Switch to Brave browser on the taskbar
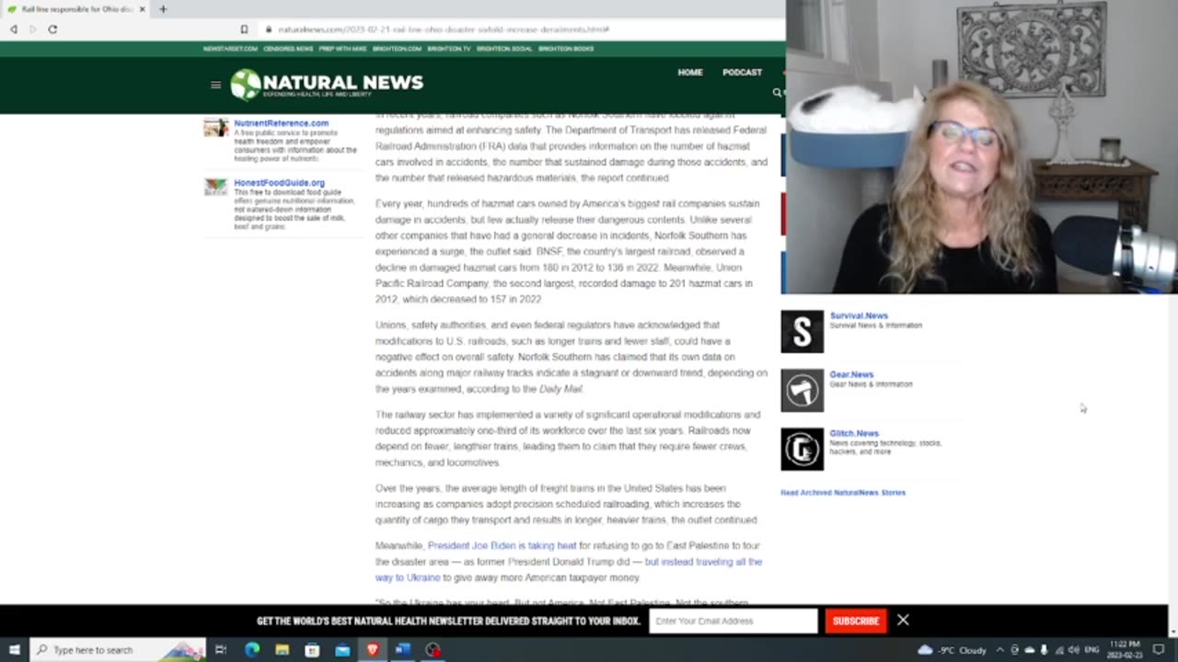 [373, 650]
